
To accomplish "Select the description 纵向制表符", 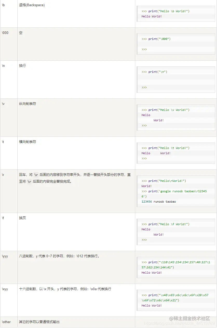I will pos(28,104).
